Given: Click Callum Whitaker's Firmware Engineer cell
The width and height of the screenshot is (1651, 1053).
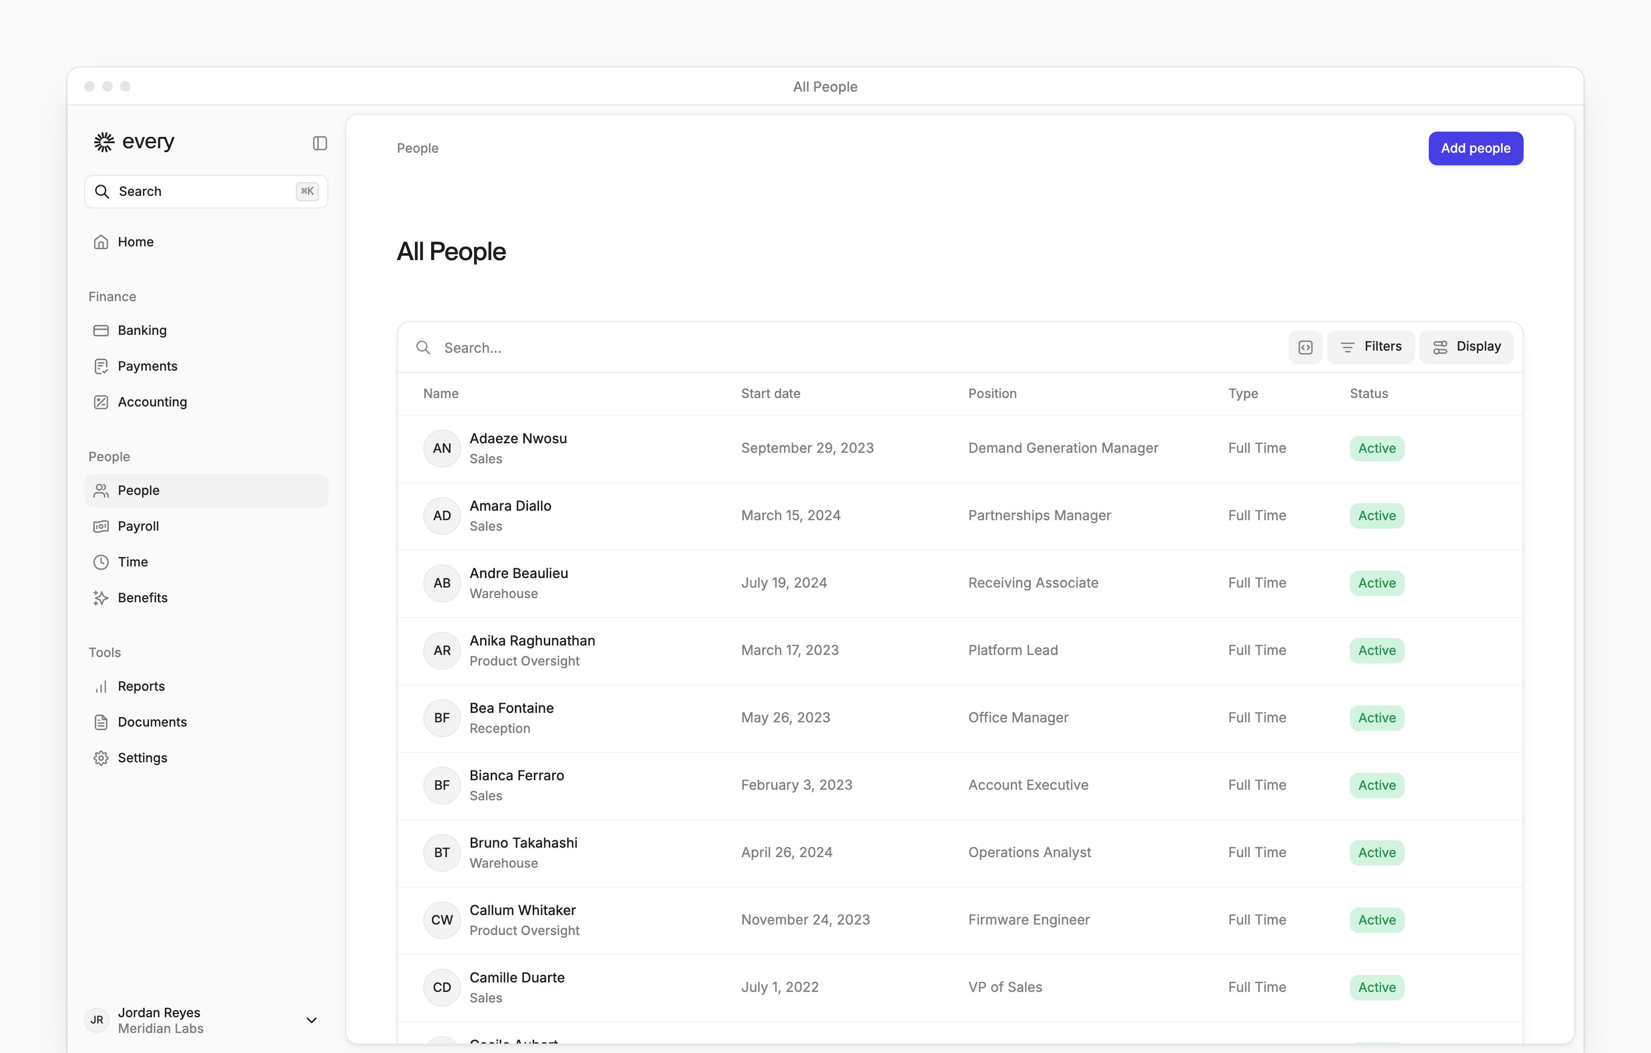Looking at the screenshot, I should pos(1028,920).
